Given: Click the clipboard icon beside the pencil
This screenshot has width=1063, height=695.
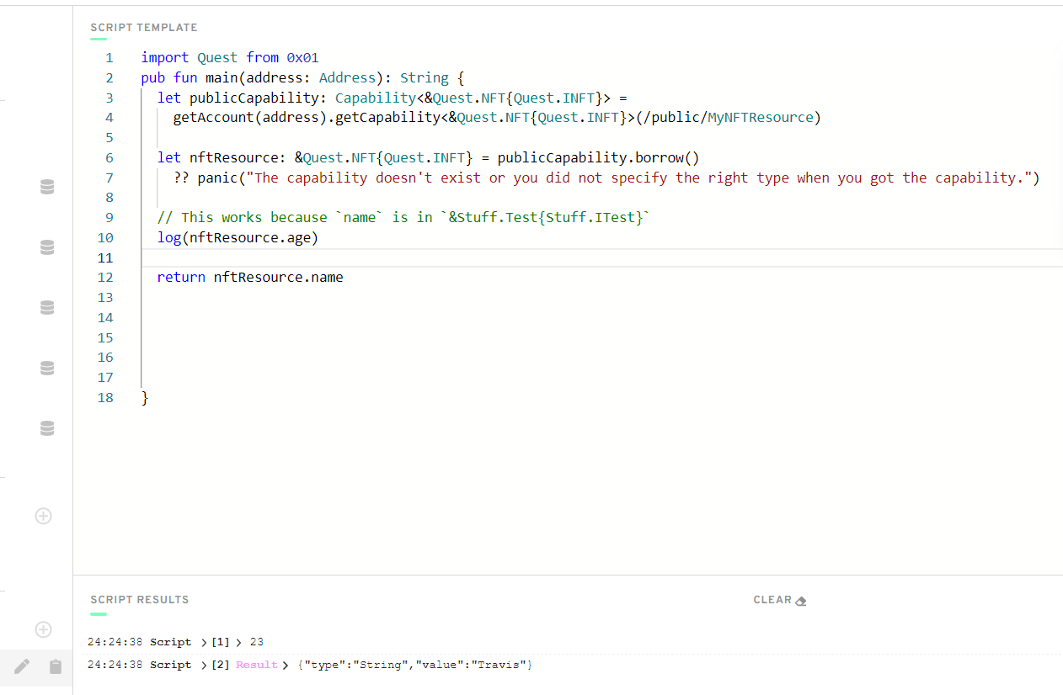Looking at the screenshot, I should pyautogui.click(x=56, y=666).
